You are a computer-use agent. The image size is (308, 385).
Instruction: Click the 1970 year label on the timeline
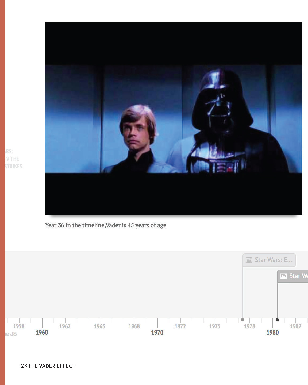click(x=157, y=333)
